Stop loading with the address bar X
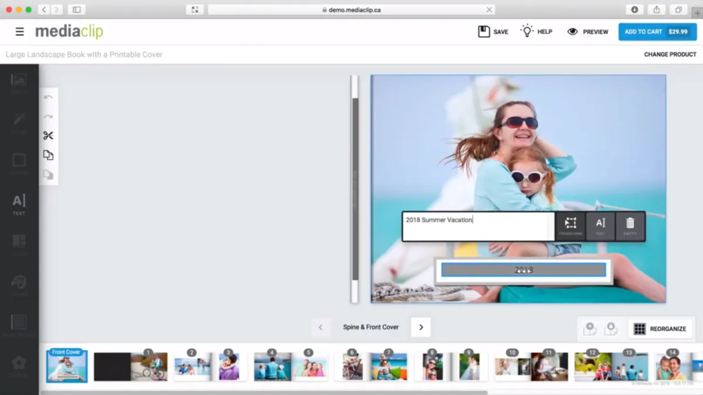The image size is (703, 395). pyautogui.click(x=489, y=9)
